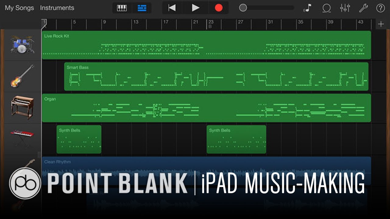Select the Live Rock Kit region

[207, 45]
